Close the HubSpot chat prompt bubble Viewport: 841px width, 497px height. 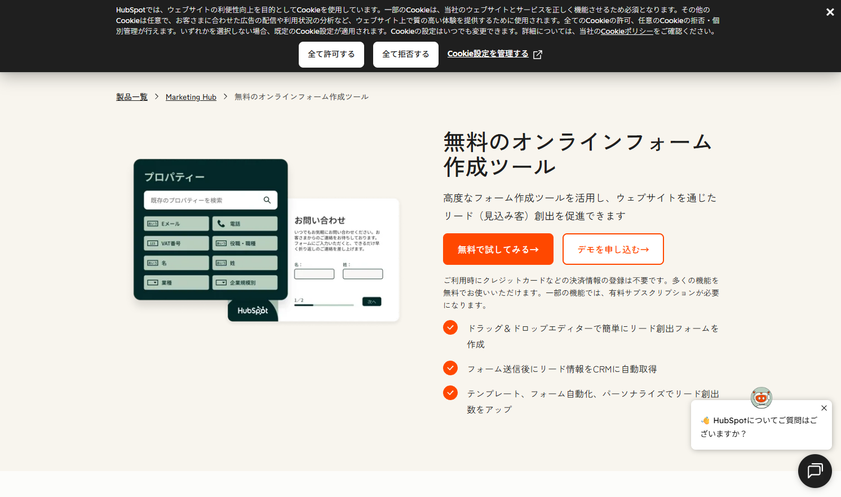pos(824,408)
